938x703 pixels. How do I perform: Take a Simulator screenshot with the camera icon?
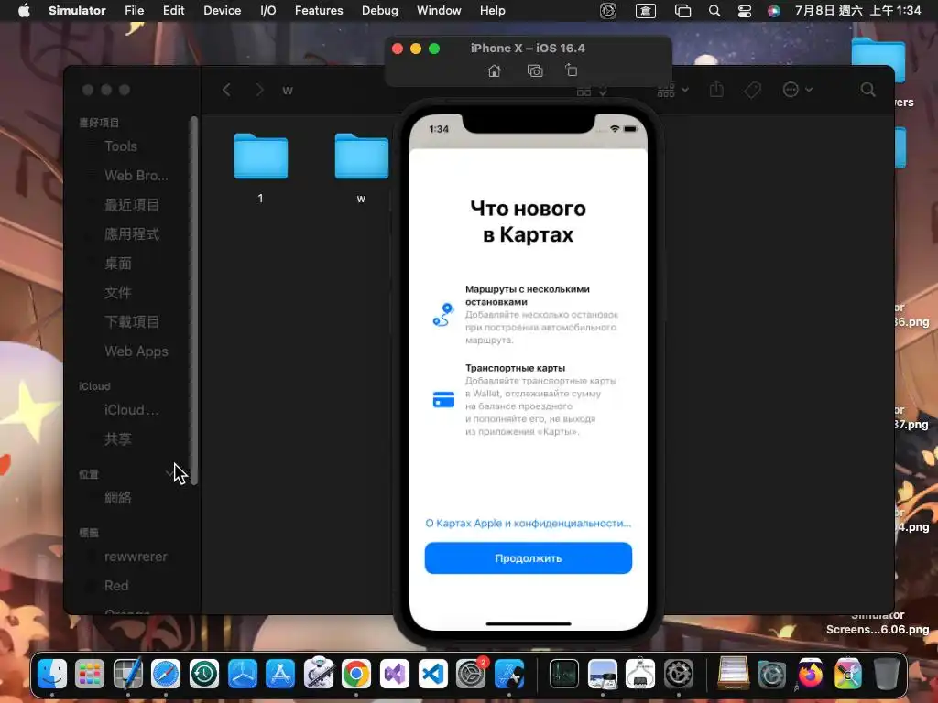(535, 71)
